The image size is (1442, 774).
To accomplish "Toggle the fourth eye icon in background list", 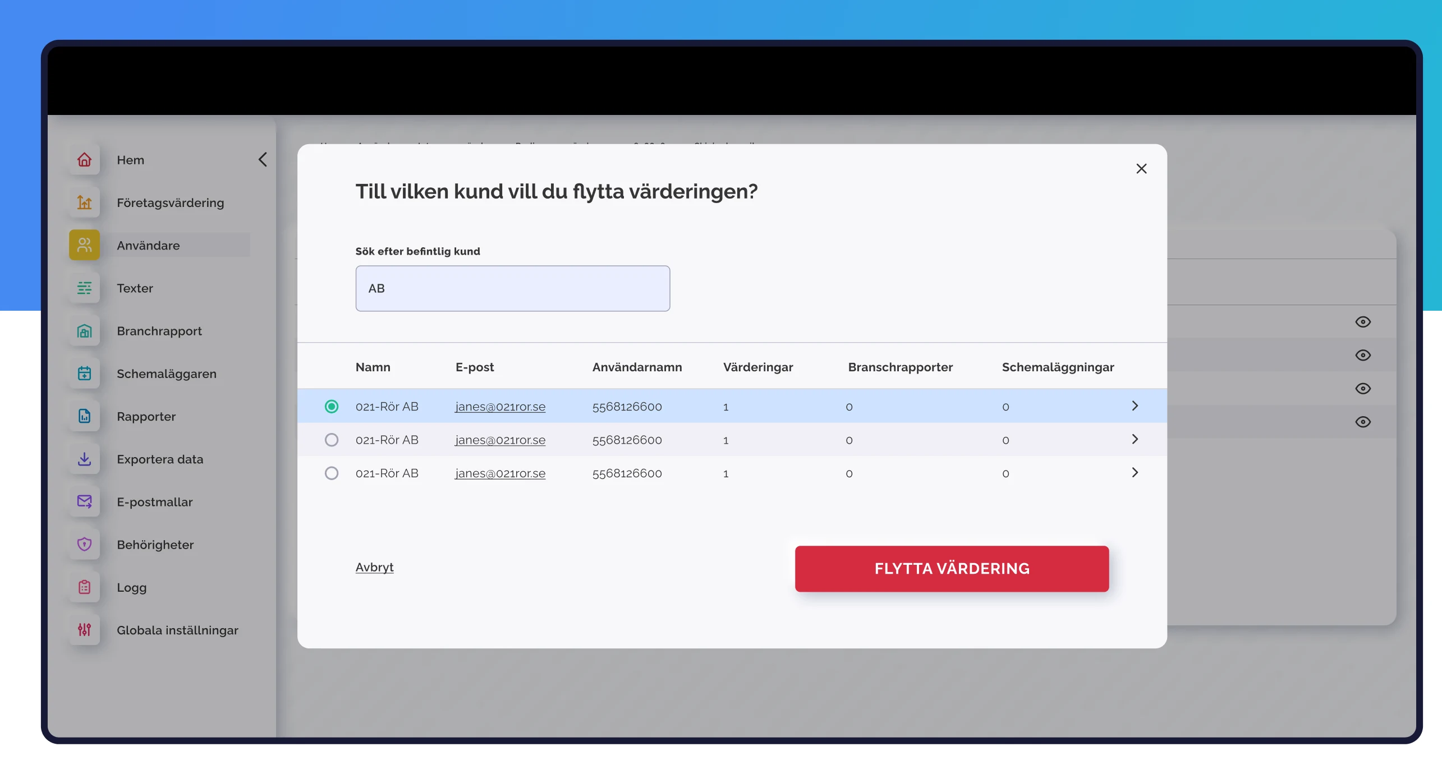I will click(x=1363, y=422).
